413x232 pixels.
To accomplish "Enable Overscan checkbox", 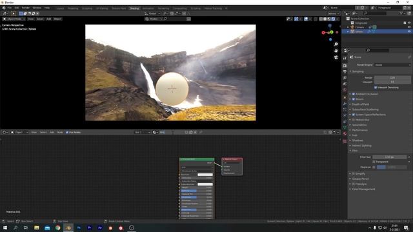I will 374,167.
